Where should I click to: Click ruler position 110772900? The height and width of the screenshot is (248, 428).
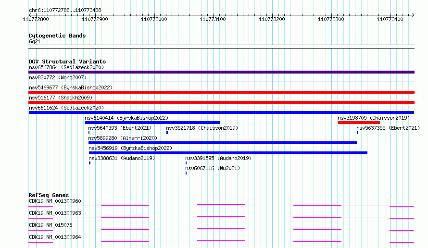[95, 19]
